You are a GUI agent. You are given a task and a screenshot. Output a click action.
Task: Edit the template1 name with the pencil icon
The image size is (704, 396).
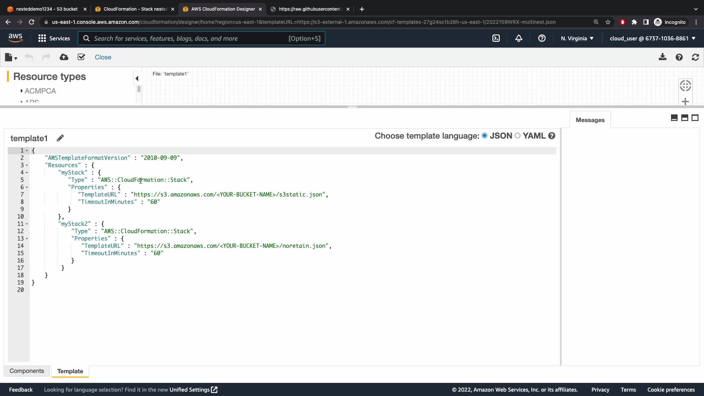60,138
